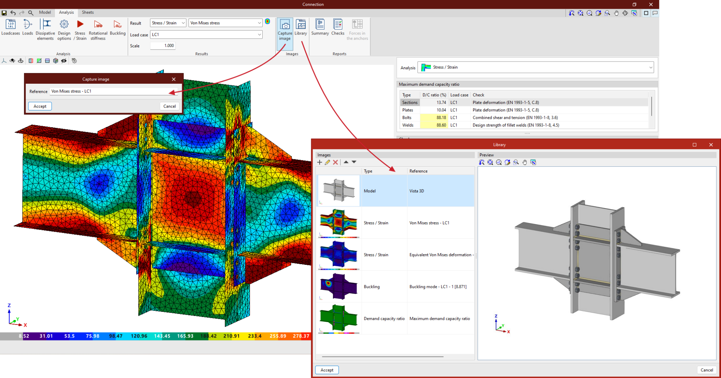Add a new image in the Library panel
Viewport: 721px width, 378px height.
click(319, 162)
